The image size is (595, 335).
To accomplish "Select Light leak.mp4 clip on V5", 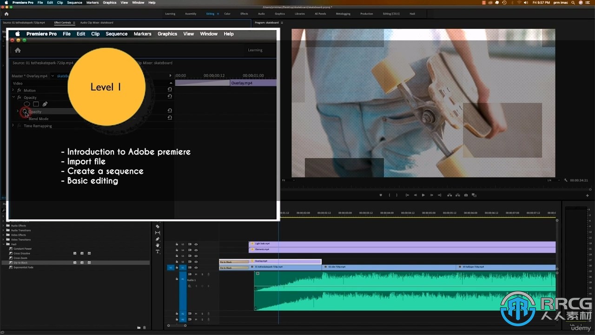I will 402,244.
